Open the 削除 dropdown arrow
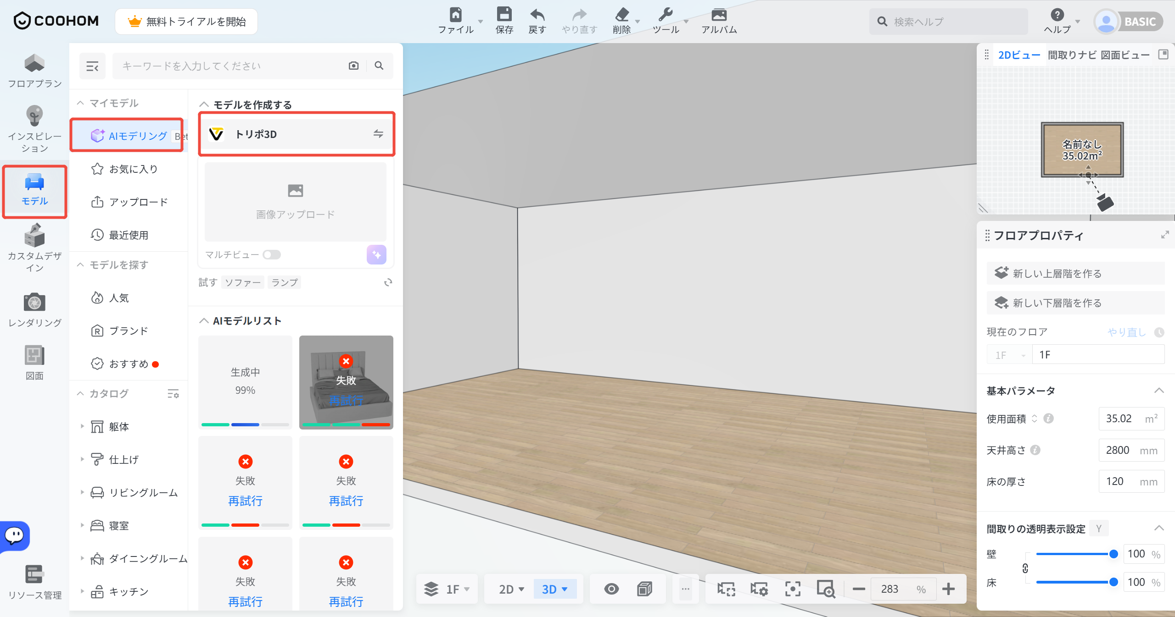Screen dimensions: 1175x617 [638, 22]
